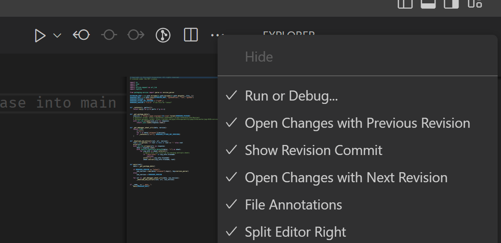
Task: Click the EXPLORER panel title
Action: 288,35
